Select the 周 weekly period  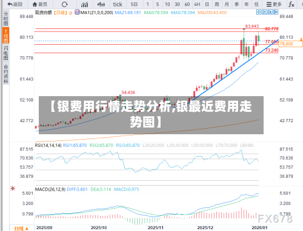(x=217, y=4)
